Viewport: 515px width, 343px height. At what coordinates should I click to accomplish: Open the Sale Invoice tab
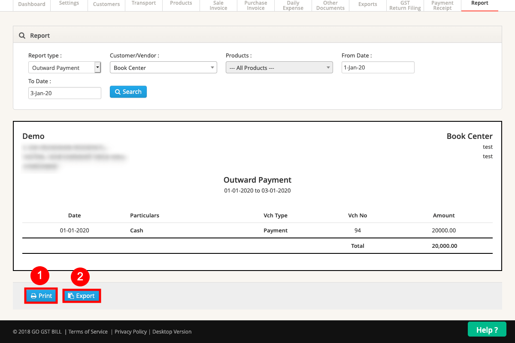[x=218, y=5]
